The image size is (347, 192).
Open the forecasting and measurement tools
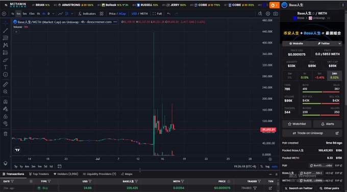pyautogui.click(x=5, y=53)
